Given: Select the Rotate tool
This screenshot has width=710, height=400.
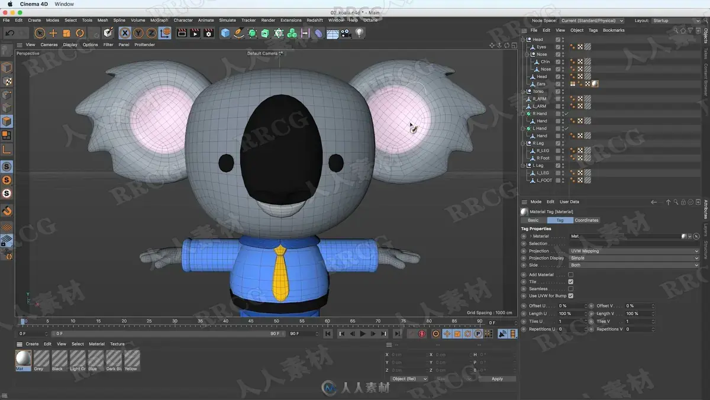Looking at the screenshot, I should [80, 33].
